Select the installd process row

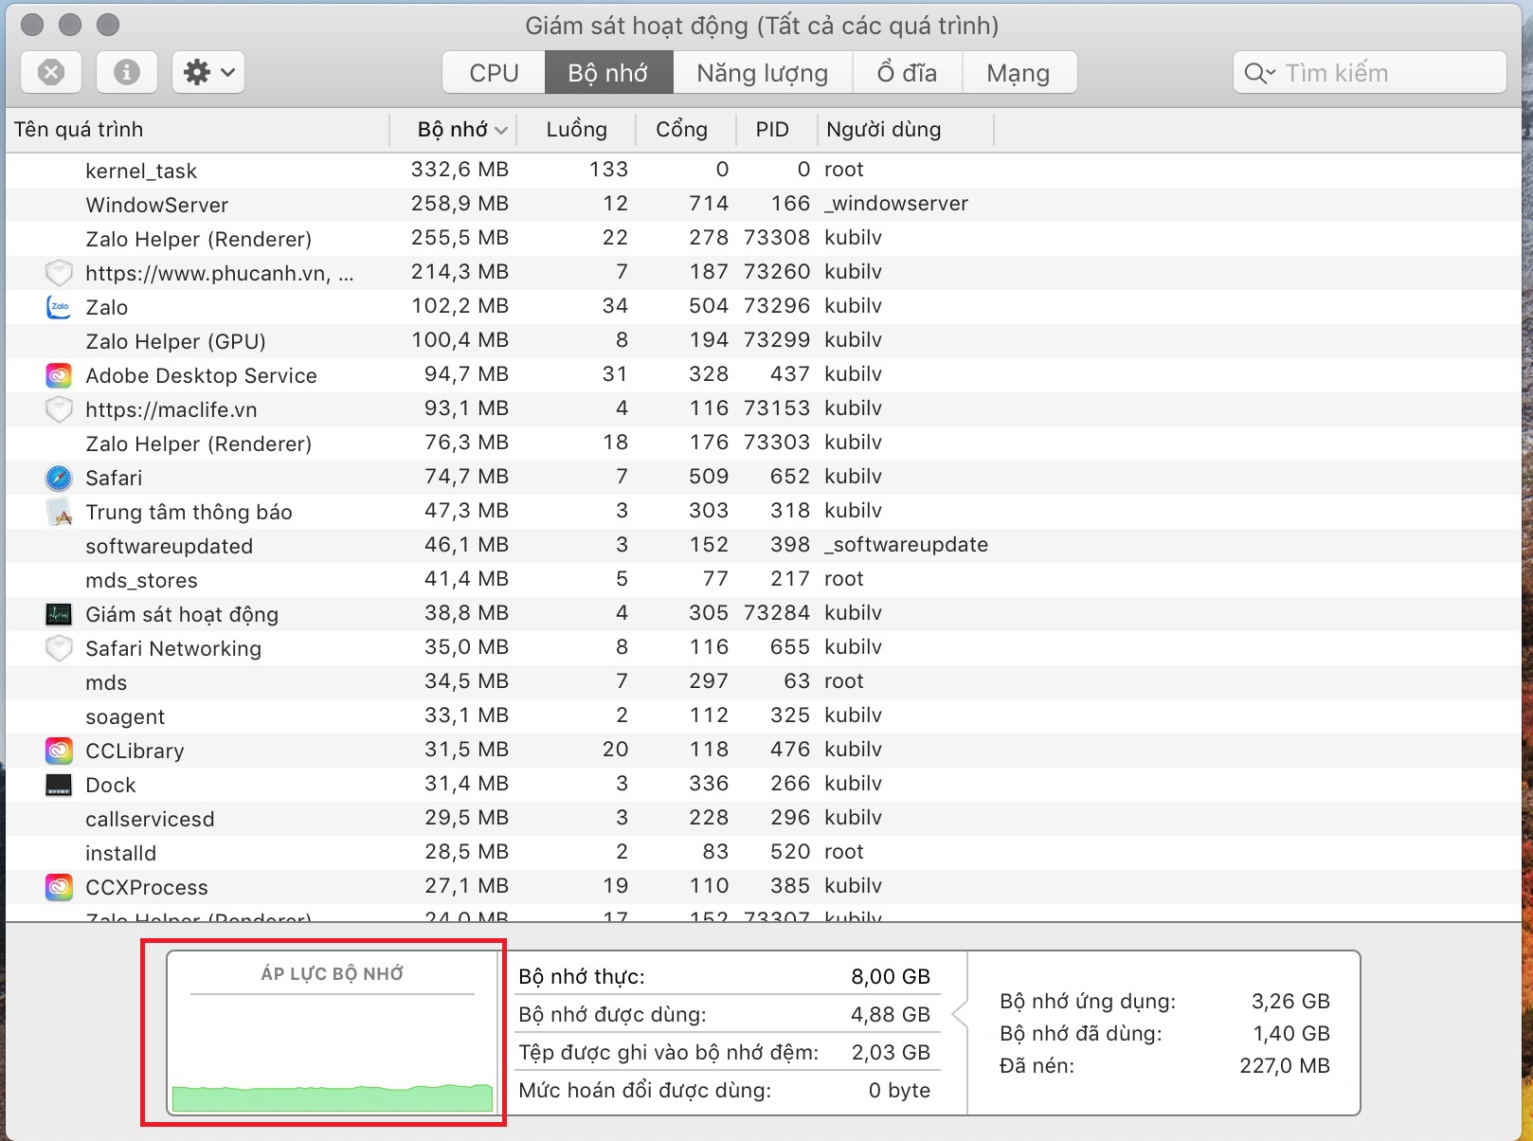point(764,852)
